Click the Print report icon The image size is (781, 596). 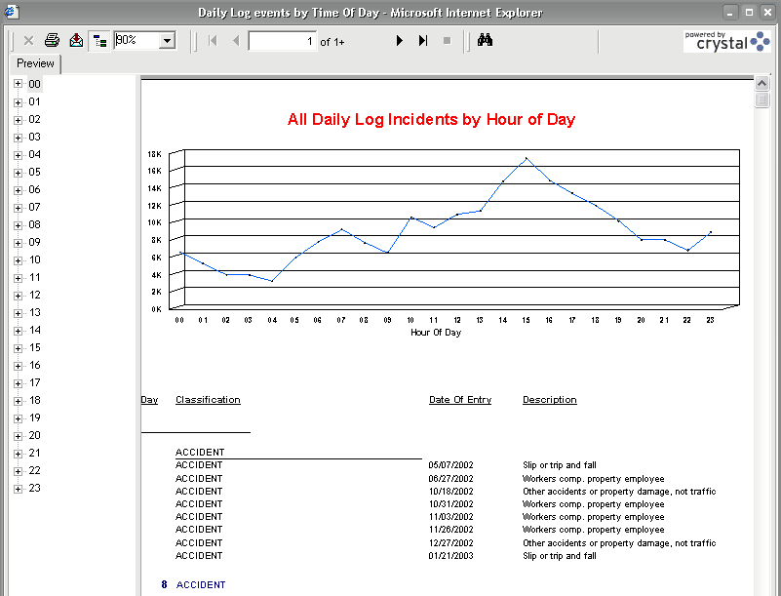coord(52,41)
